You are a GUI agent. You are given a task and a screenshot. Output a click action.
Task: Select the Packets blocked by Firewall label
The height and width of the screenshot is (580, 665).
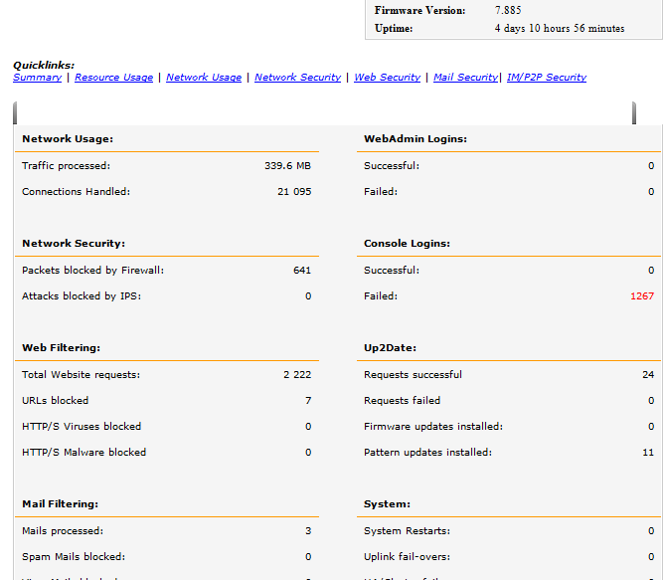coord(92,271)
